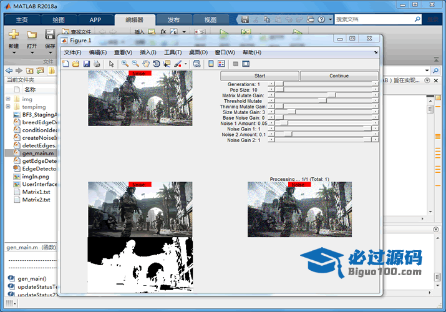Choose the Rotate 3D tool
446x312 pixels.
(x=156, y=64)
